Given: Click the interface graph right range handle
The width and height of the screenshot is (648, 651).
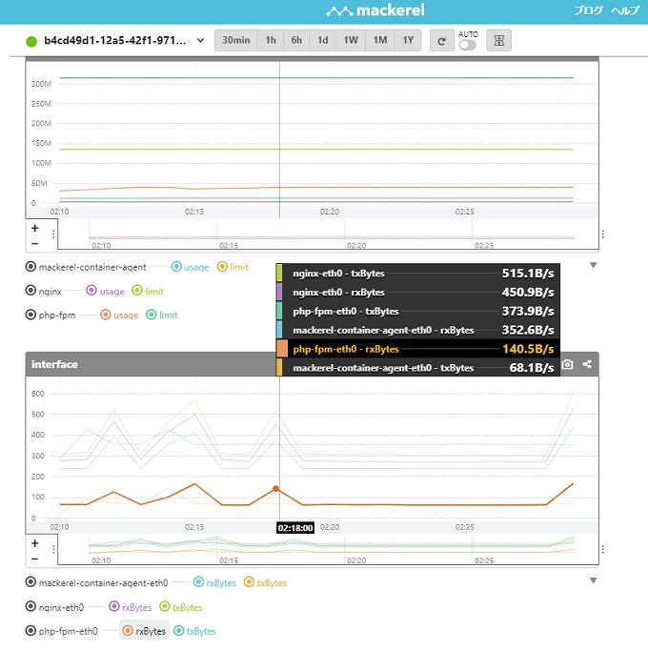Looking at the screenshot, I should pyautogui.click(x=603, y=549).
